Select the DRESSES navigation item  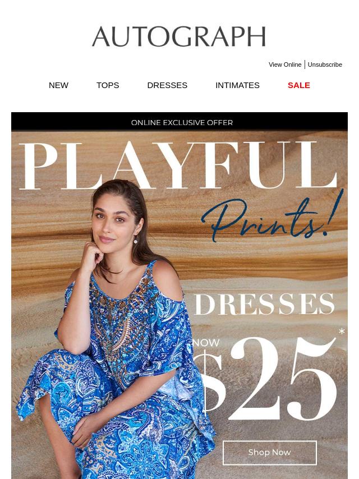(x=167, y=85)
